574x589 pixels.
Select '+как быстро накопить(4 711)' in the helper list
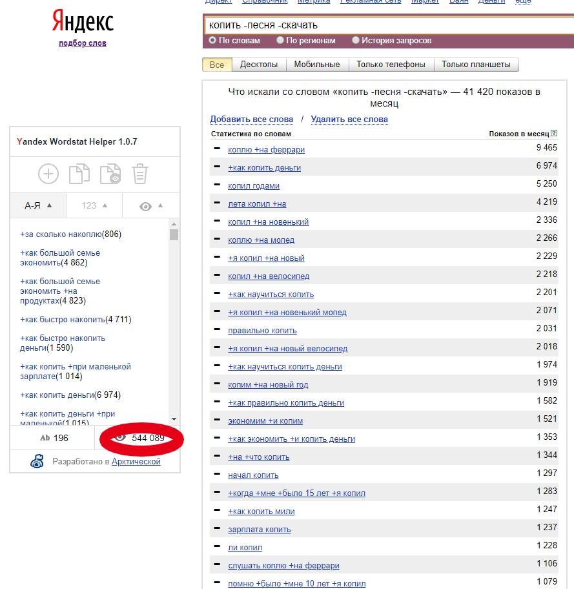point(76,320)
